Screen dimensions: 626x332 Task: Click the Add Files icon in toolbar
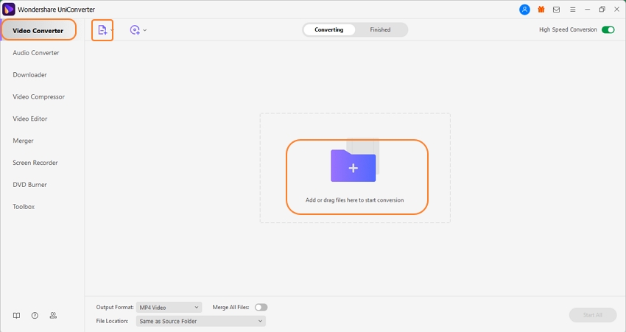coord(102,30)
